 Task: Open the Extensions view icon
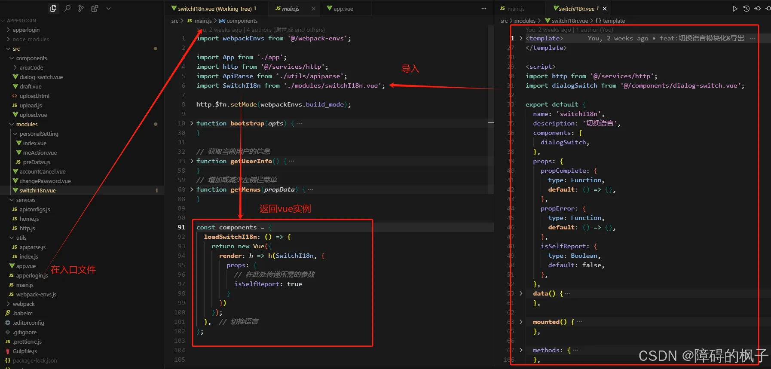(95, 8)
